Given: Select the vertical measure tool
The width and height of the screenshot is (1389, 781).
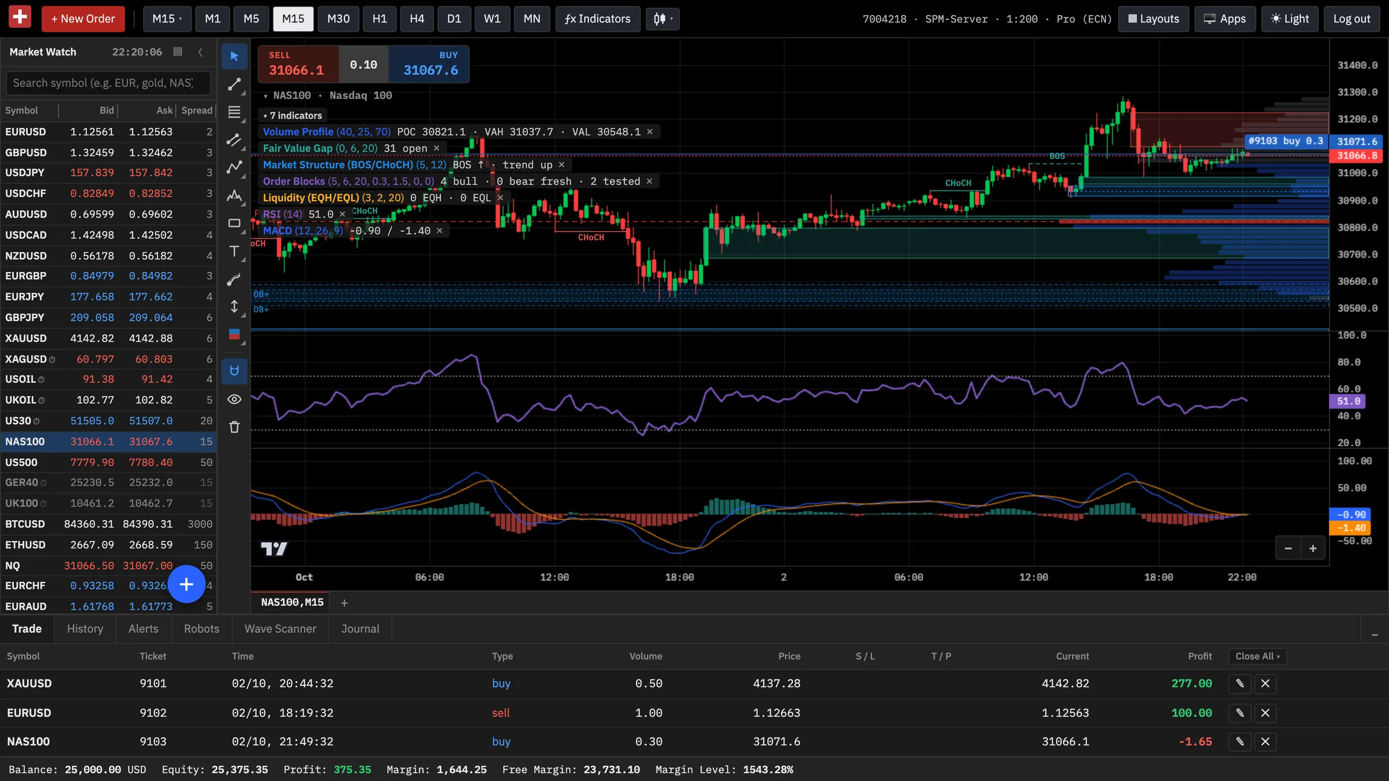Looking at the screenshot, I should pyautogui.click(x=234, y=307).
